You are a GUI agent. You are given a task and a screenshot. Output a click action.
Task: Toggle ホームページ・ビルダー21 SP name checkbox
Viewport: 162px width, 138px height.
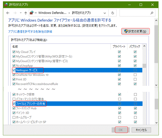[x=14, y=122]
